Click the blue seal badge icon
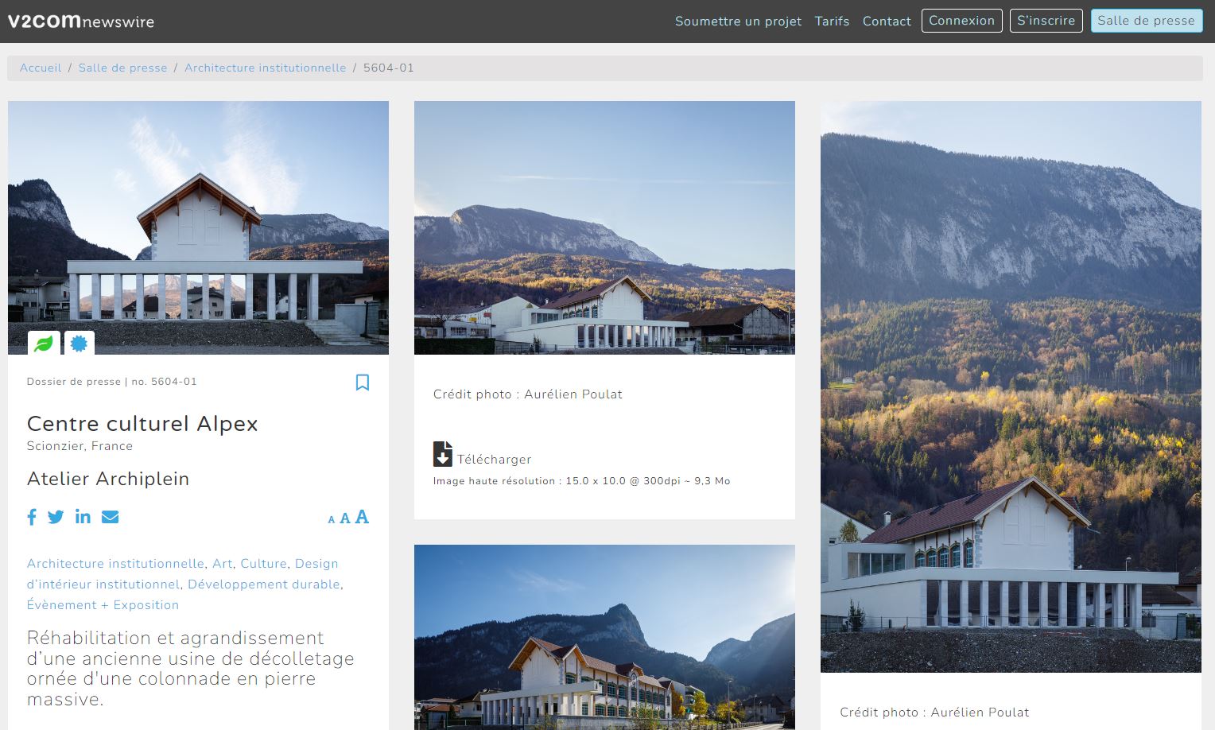The width and height of the screenshot is (1215, 730). coord(79,344)
